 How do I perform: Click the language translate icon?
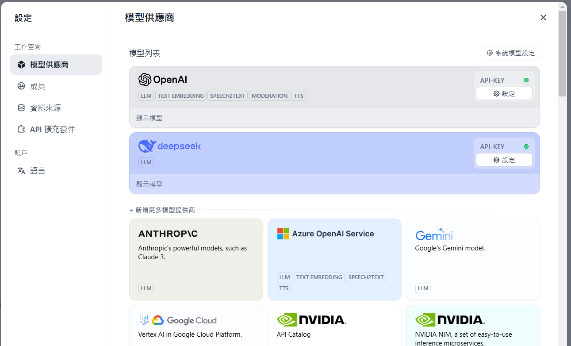click(x=21, y=171)
